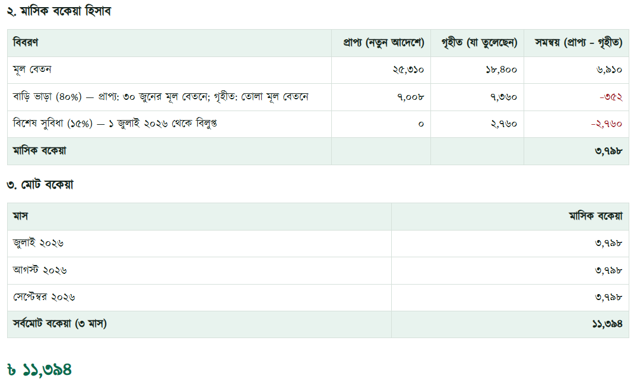Click the "৩,৭৯৮" amount for সেপ্টেম্বর ২০২৬

tap(609, 297)
